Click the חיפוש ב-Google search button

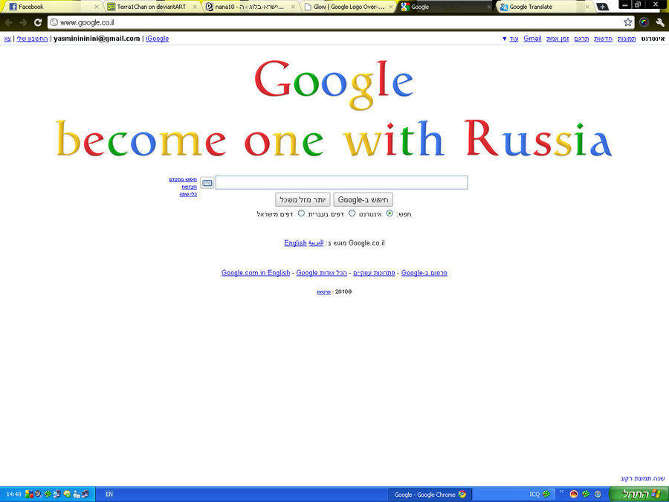point(363,200)
